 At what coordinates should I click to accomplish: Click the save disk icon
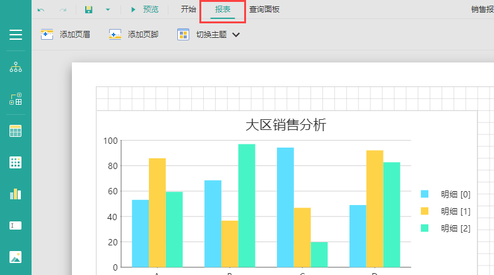89,10
